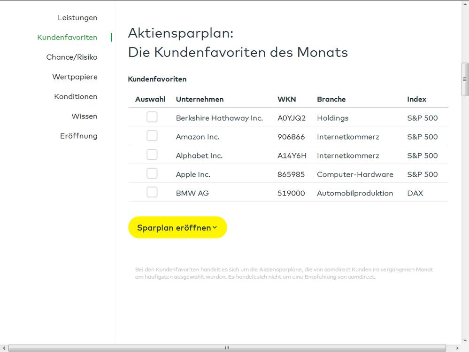This screenshot has height=352, width=469.
Task: Open the Eröffnung page
Action: 79,136
